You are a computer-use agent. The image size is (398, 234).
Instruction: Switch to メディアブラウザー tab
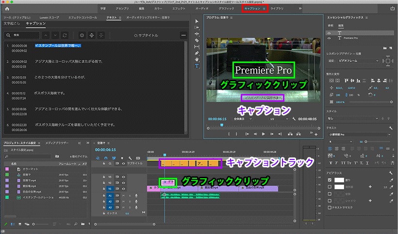[57, 143]
